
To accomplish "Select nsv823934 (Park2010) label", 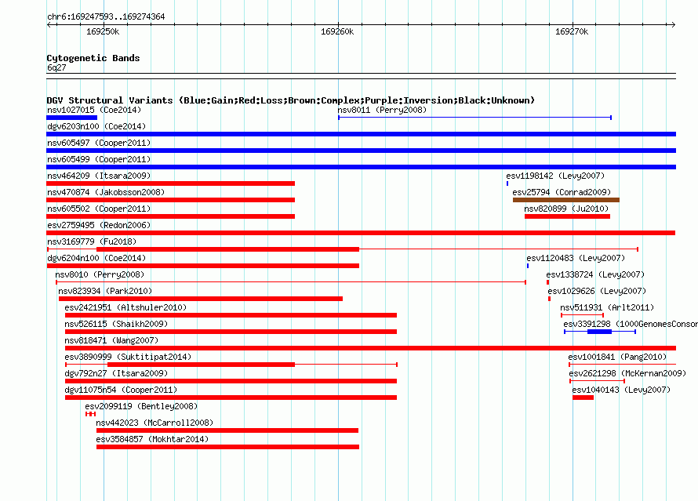I will tap(105, 291).
